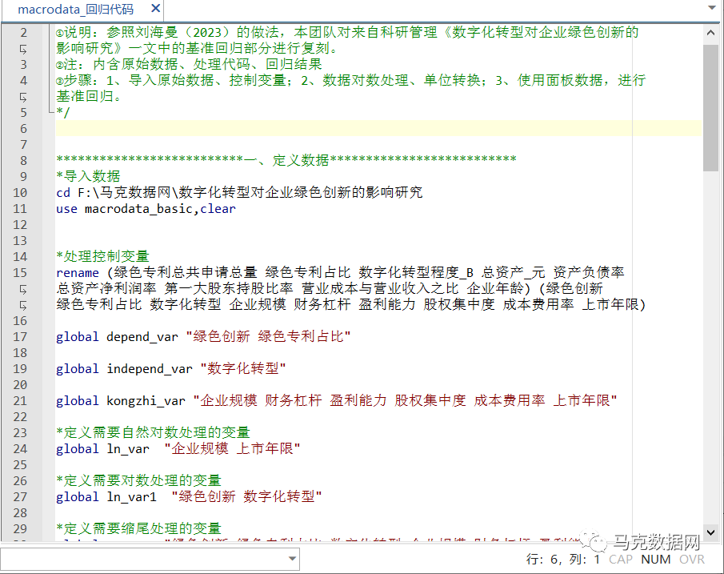Click the 'use macrodata_basic,clear' code line
Image resolution: width=724 pixels, height=574 pixels.
coord(146,209)
